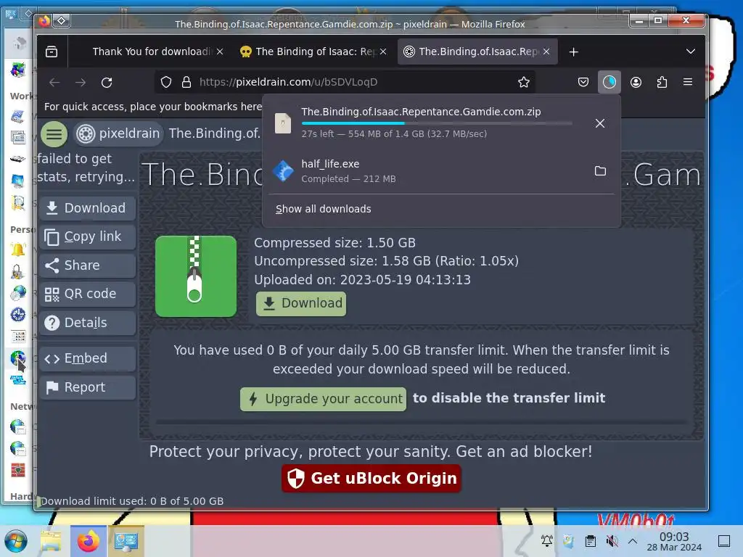The width and height of the screenshot is (743, 557).
Task: Click Upgrade your account button
Action: click(323, 399)
